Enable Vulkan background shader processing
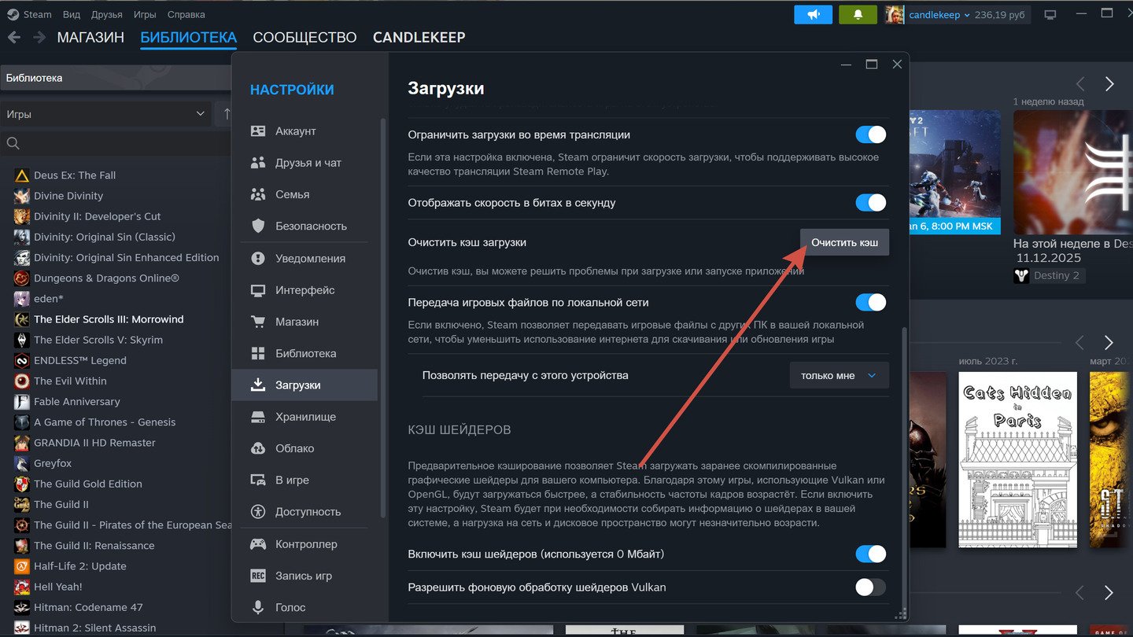The width and height of the screenshot is (1133, 637). click(x=870, y=587)
